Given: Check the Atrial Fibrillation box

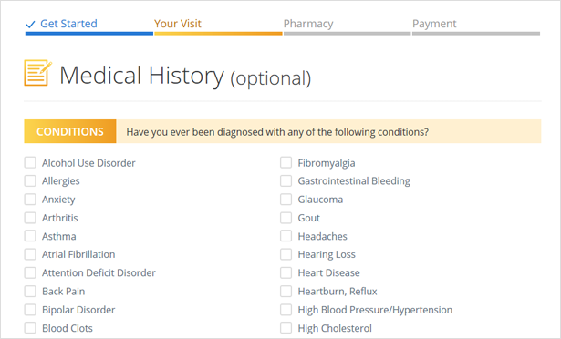Looking at the screenshot, I should (30, 254).
